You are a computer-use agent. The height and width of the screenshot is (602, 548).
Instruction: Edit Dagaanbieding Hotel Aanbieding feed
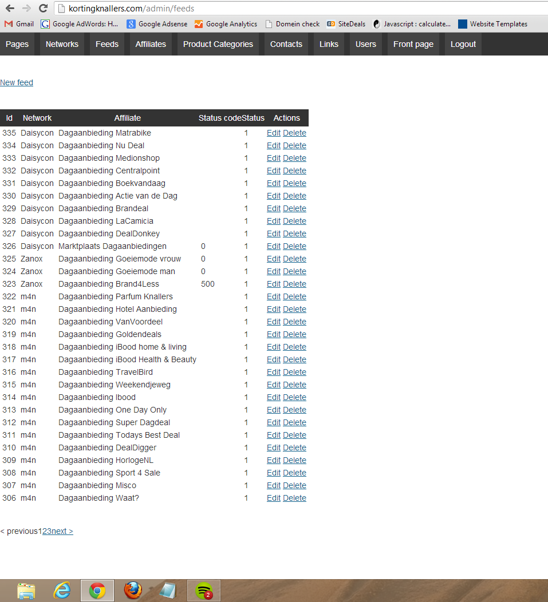click(274, 309)
